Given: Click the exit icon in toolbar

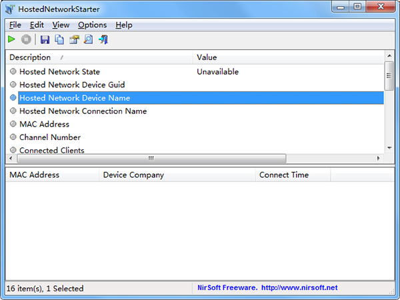Looking at the screenshot, I should (x=103, y=39).
